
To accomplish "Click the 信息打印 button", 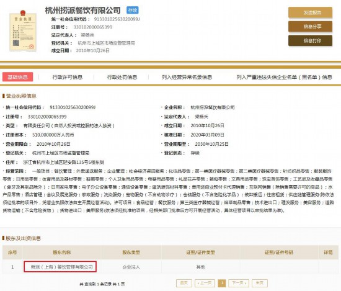I will (310, 40).
